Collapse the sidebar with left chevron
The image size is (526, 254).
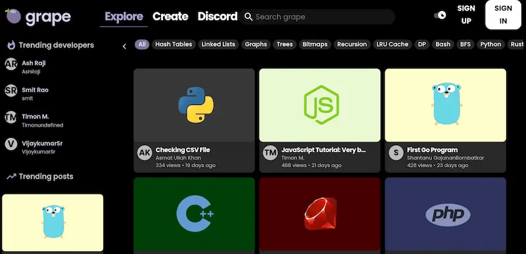[x=124, y=47]
